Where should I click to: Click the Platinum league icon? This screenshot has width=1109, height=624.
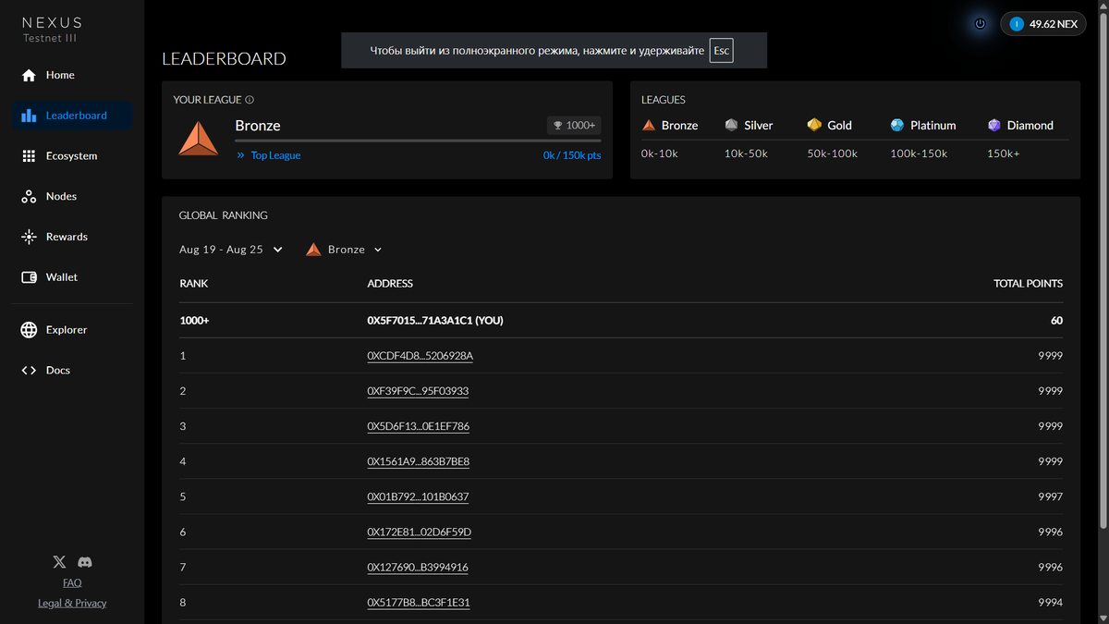coord(897,125)
